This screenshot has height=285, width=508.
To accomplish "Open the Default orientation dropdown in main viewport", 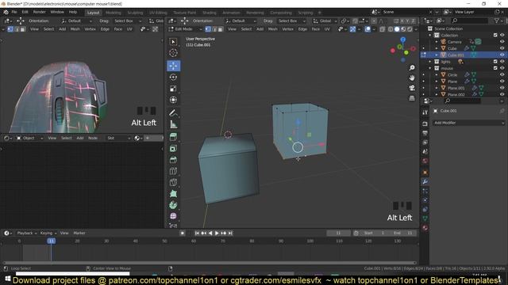I will (241, 21).
